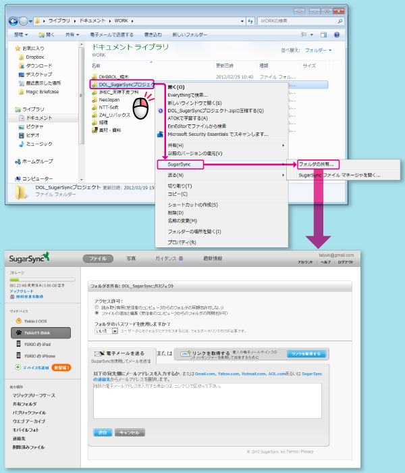The image size is (405, 473).
Task: Toggle the preview pane icon in toolbar
Action: pyautogui.click(x=323, y=34)
